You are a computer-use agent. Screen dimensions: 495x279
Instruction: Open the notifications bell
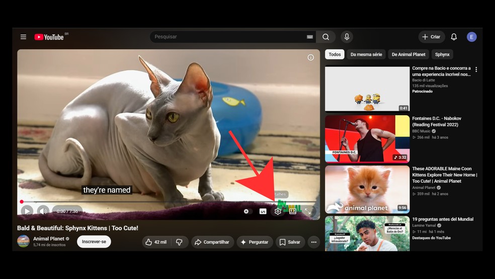[454, 37]
